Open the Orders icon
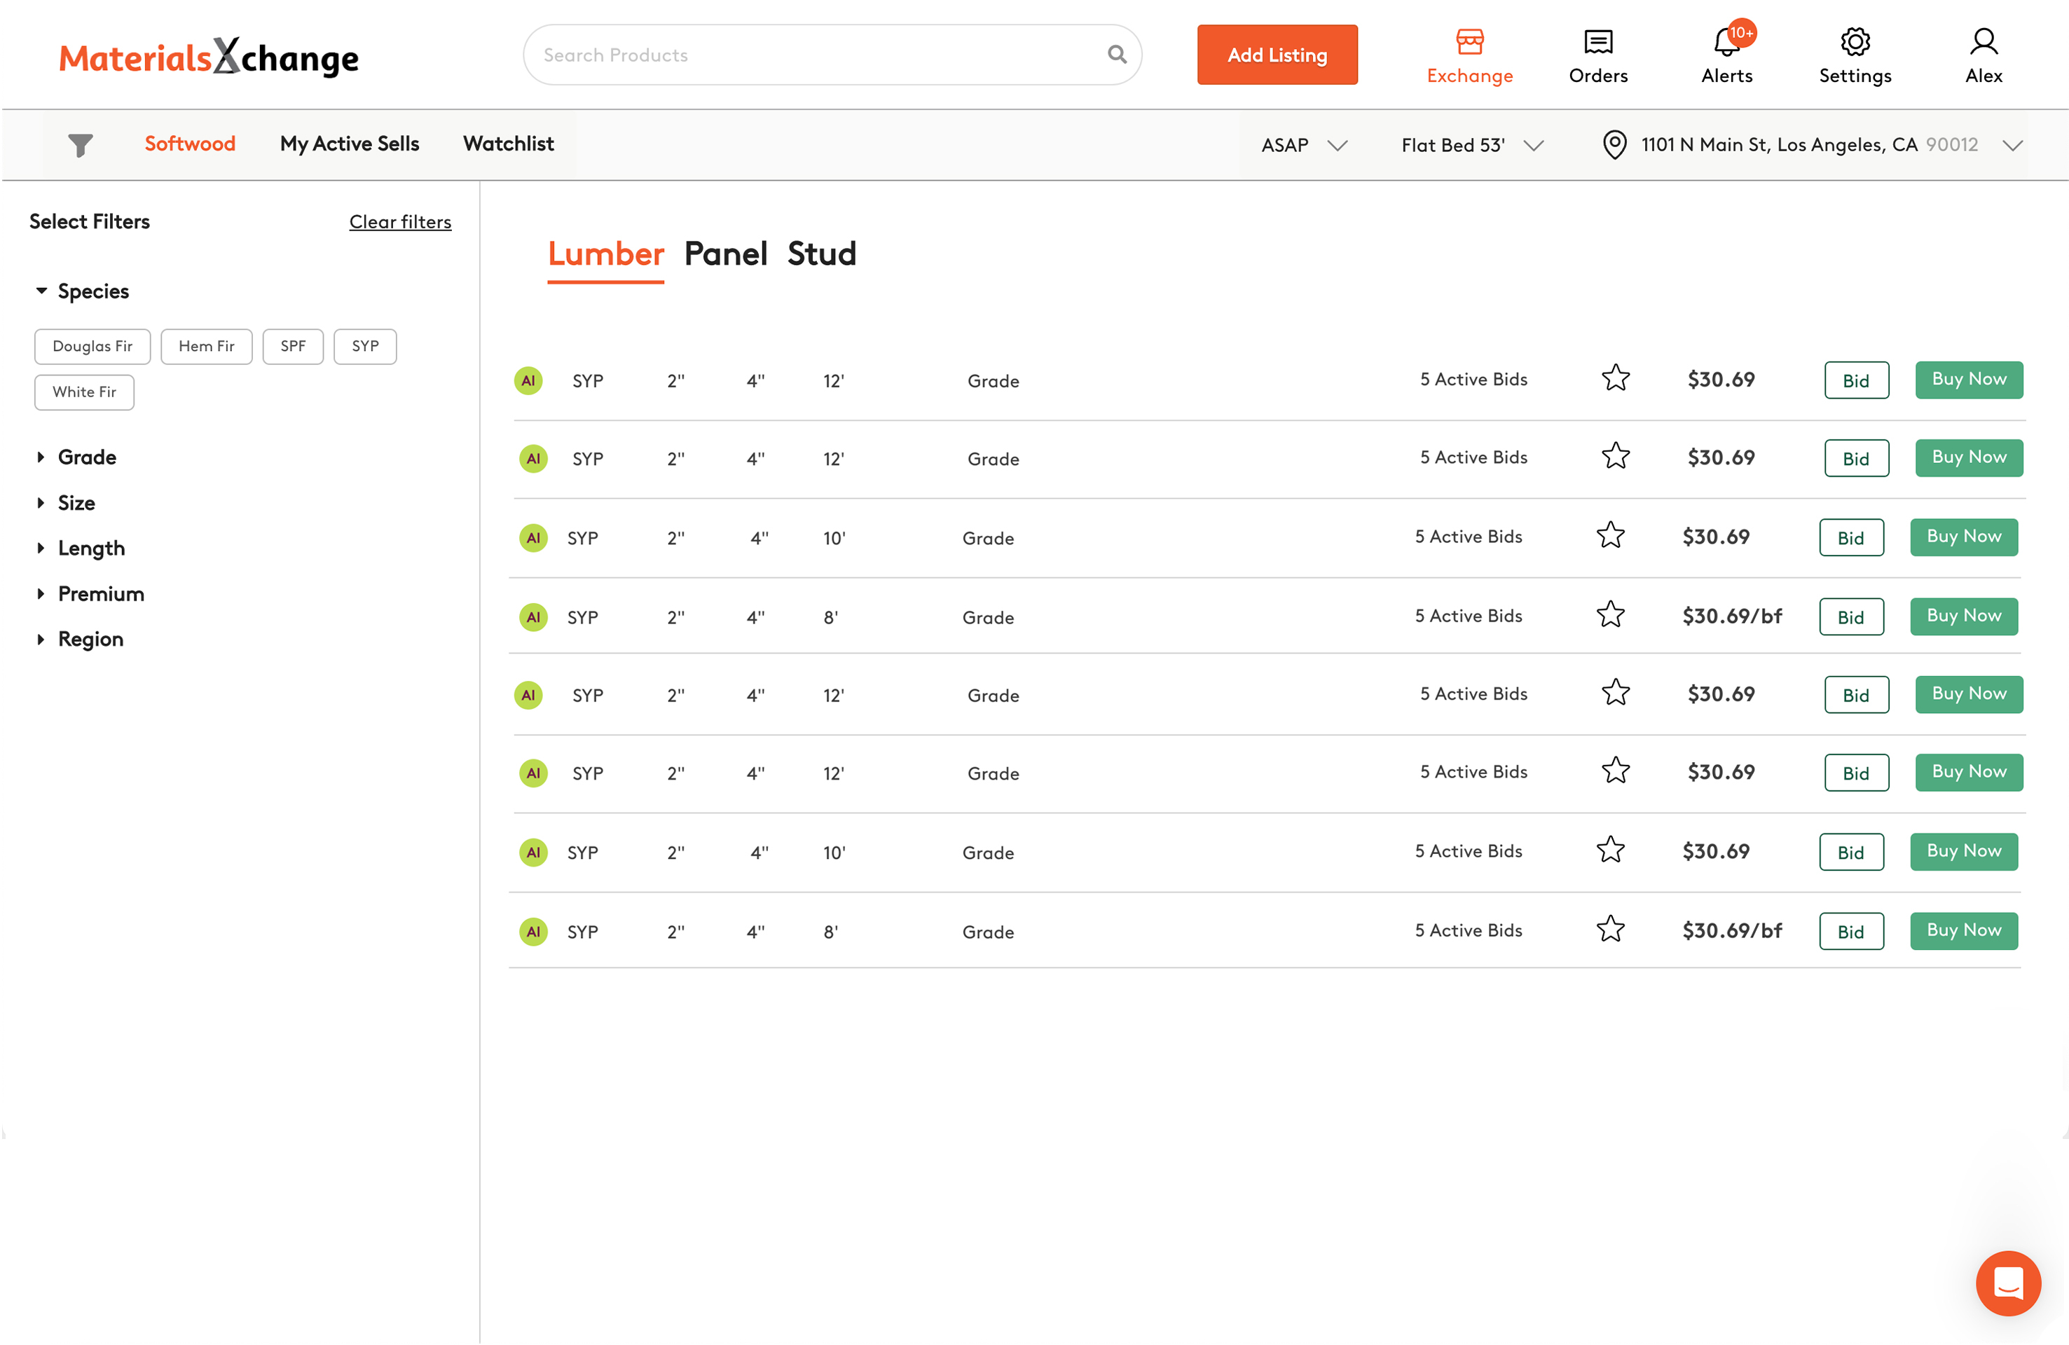Viewport: 2069px width, 1345px height. click(1598, 42)
